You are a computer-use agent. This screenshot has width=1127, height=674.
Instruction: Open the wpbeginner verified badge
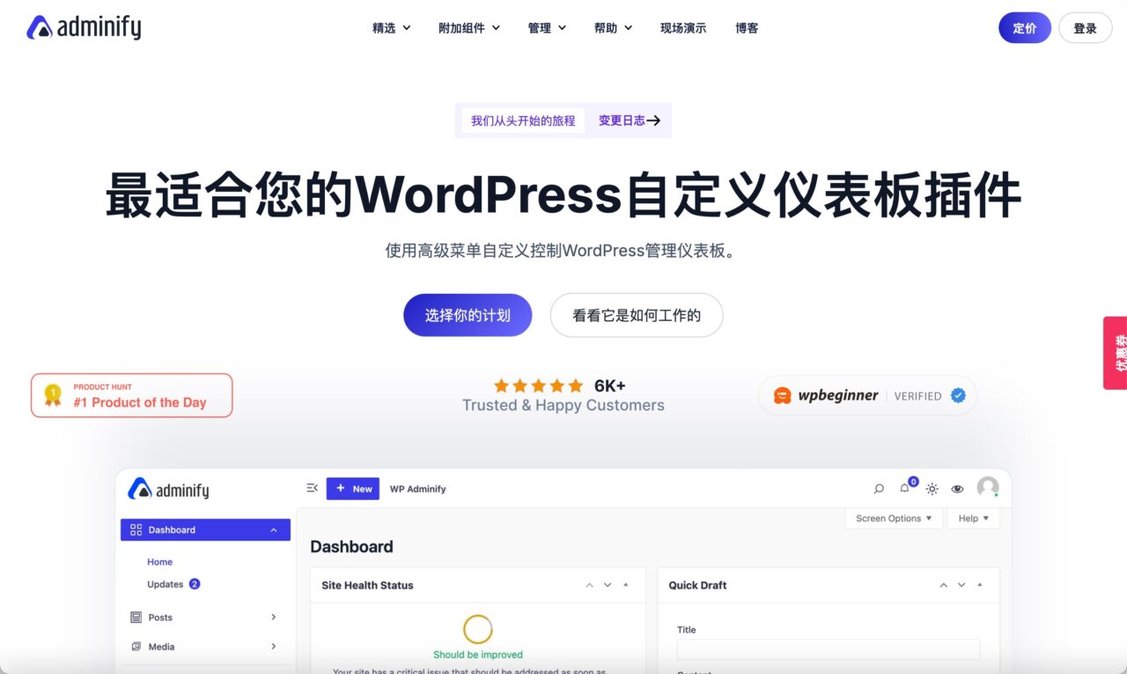coord(867,396)
